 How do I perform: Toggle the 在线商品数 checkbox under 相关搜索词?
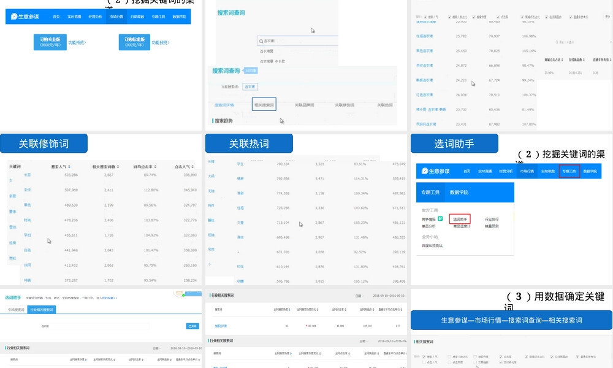(x=552, y=357)
